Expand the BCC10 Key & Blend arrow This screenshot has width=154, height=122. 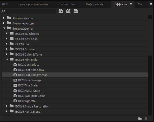[x=6, y=111]
